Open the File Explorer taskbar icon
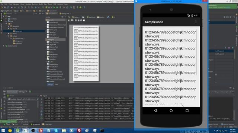Viewport: 238px width, 133px height. 64,130
